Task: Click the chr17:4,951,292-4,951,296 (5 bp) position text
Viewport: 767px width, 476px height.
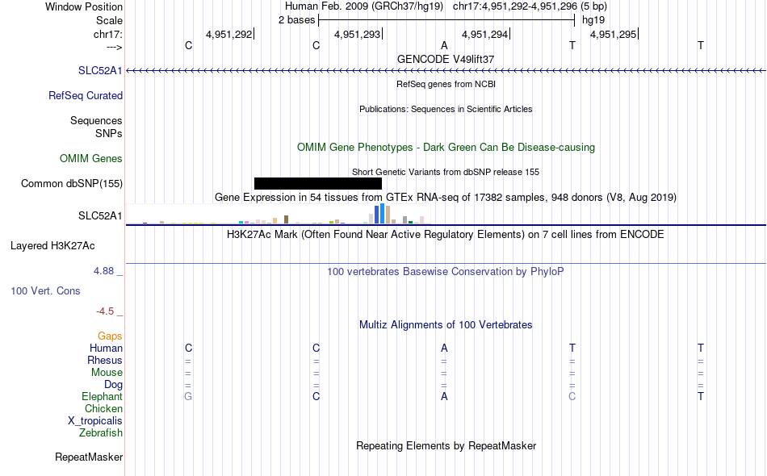Action: click(x=530, y=6)
